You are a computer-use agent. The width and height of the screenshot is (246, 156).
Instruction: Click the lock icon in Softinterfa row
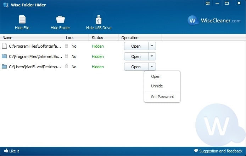click(x=67, y=46)
